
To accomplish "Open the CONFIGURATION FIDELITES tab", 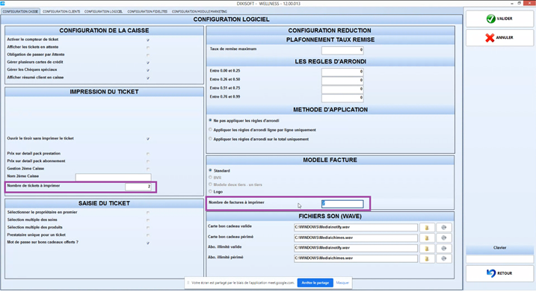I will tap(147, 12).
